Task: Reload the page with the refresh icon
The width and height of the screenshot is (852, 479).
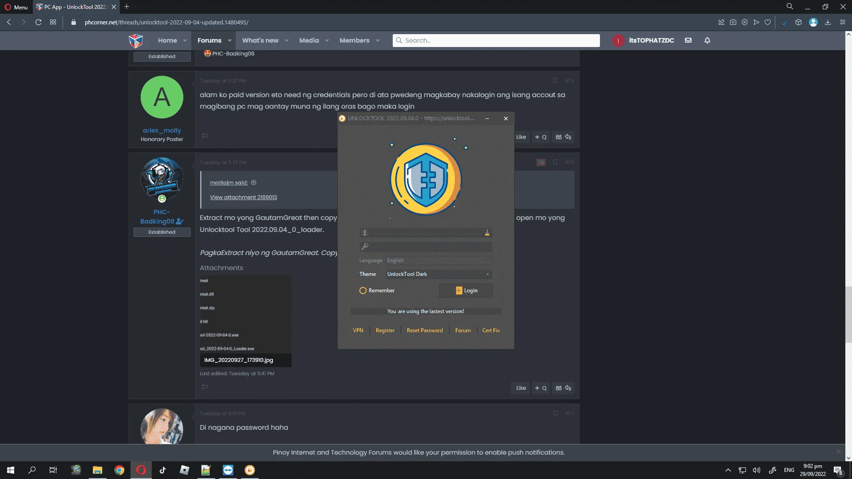Action: pyautogui.click(x=38, y=22)
